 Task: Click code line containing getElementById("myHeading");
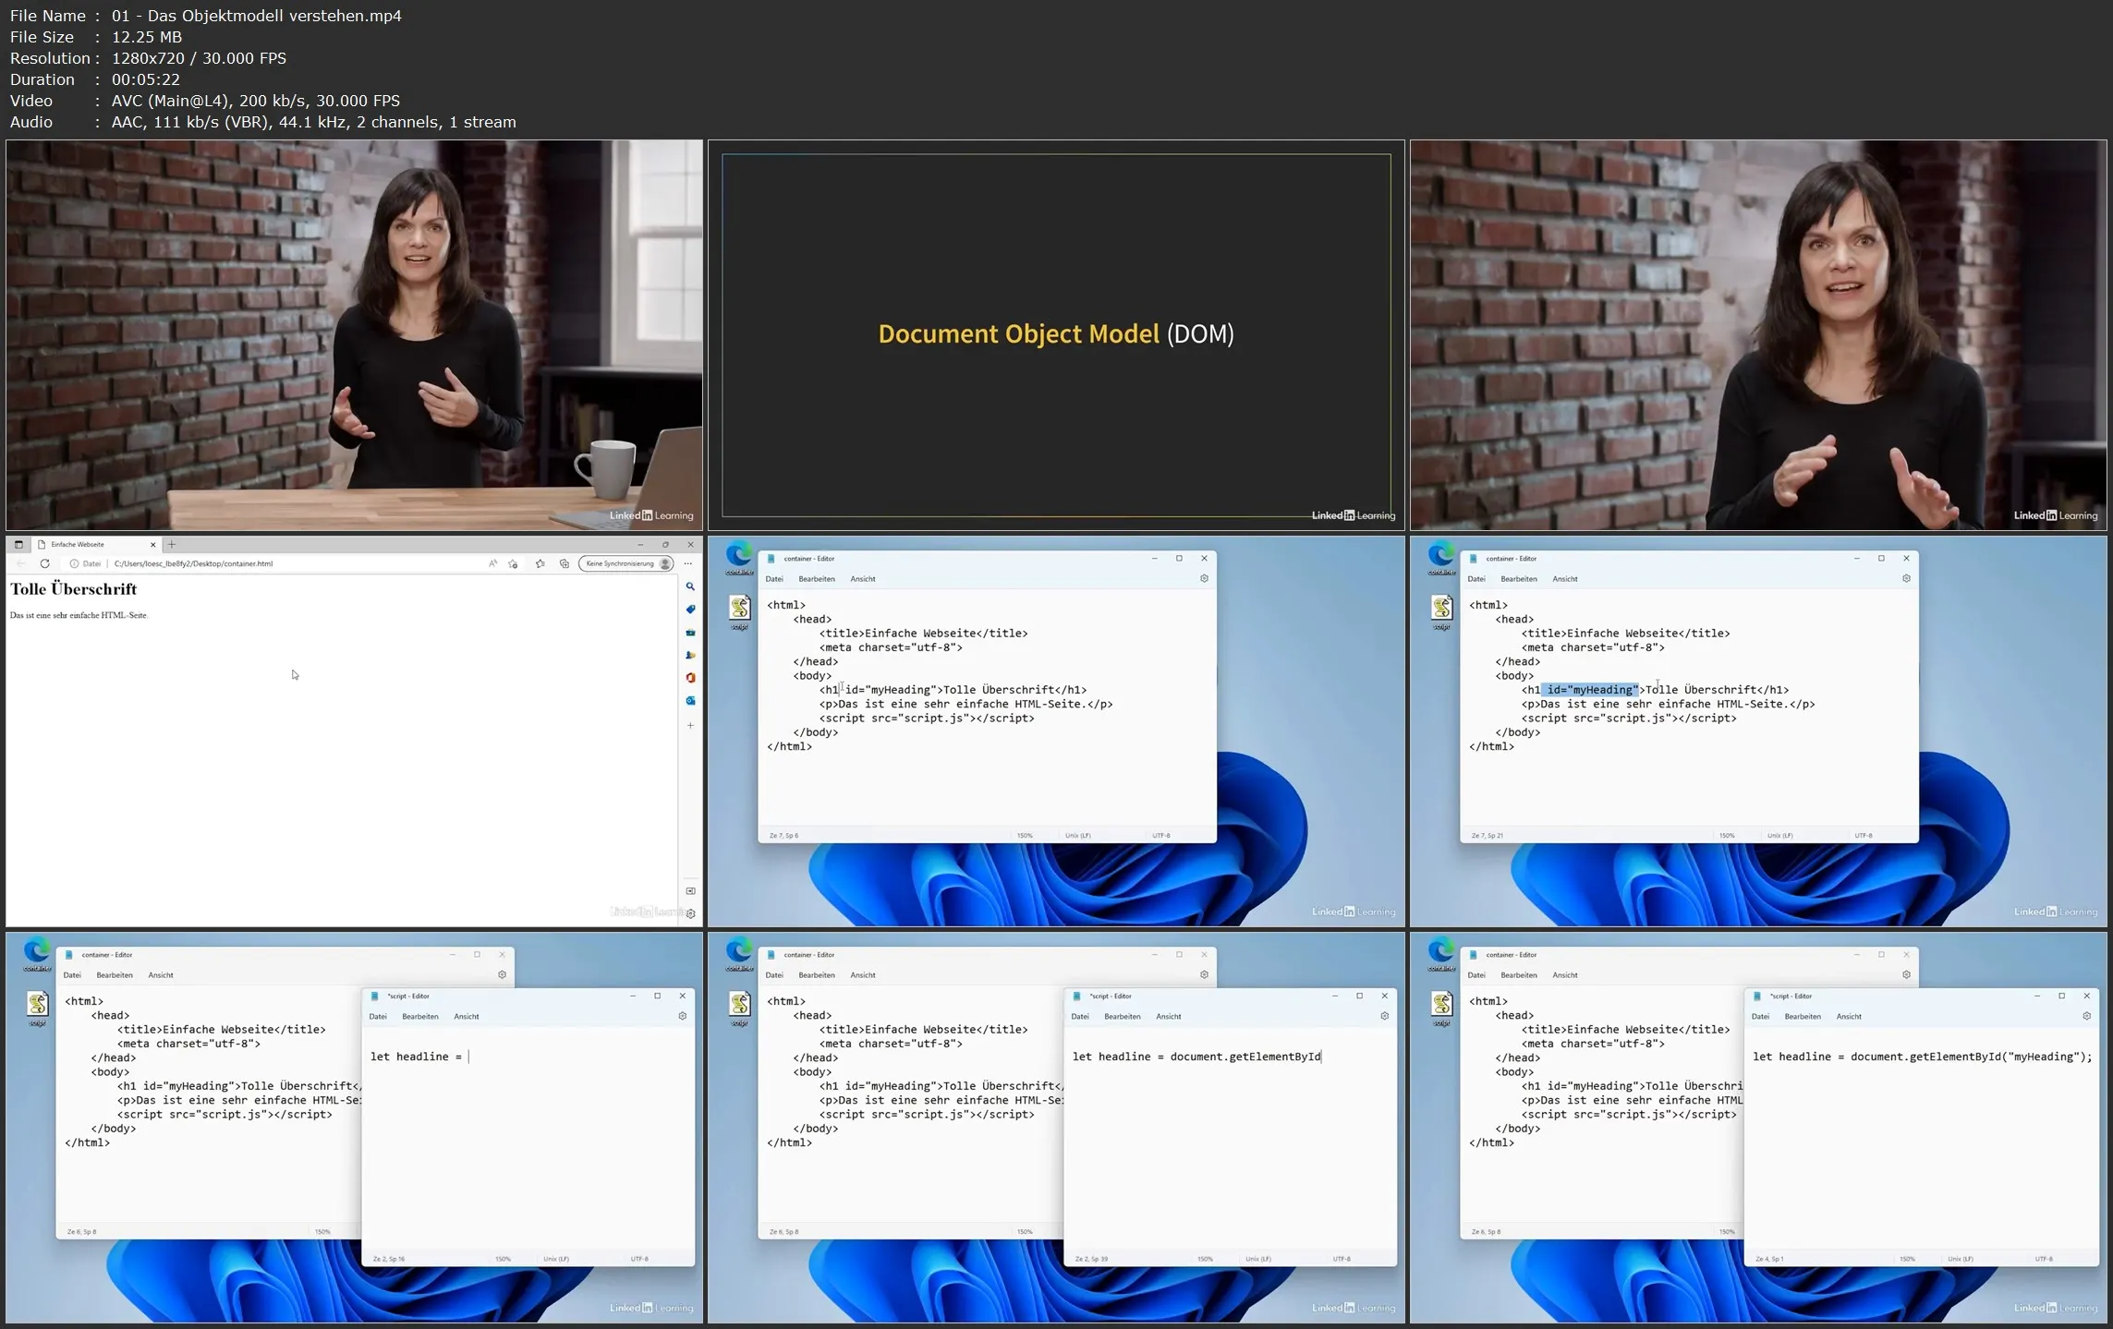(1923, 1057)
